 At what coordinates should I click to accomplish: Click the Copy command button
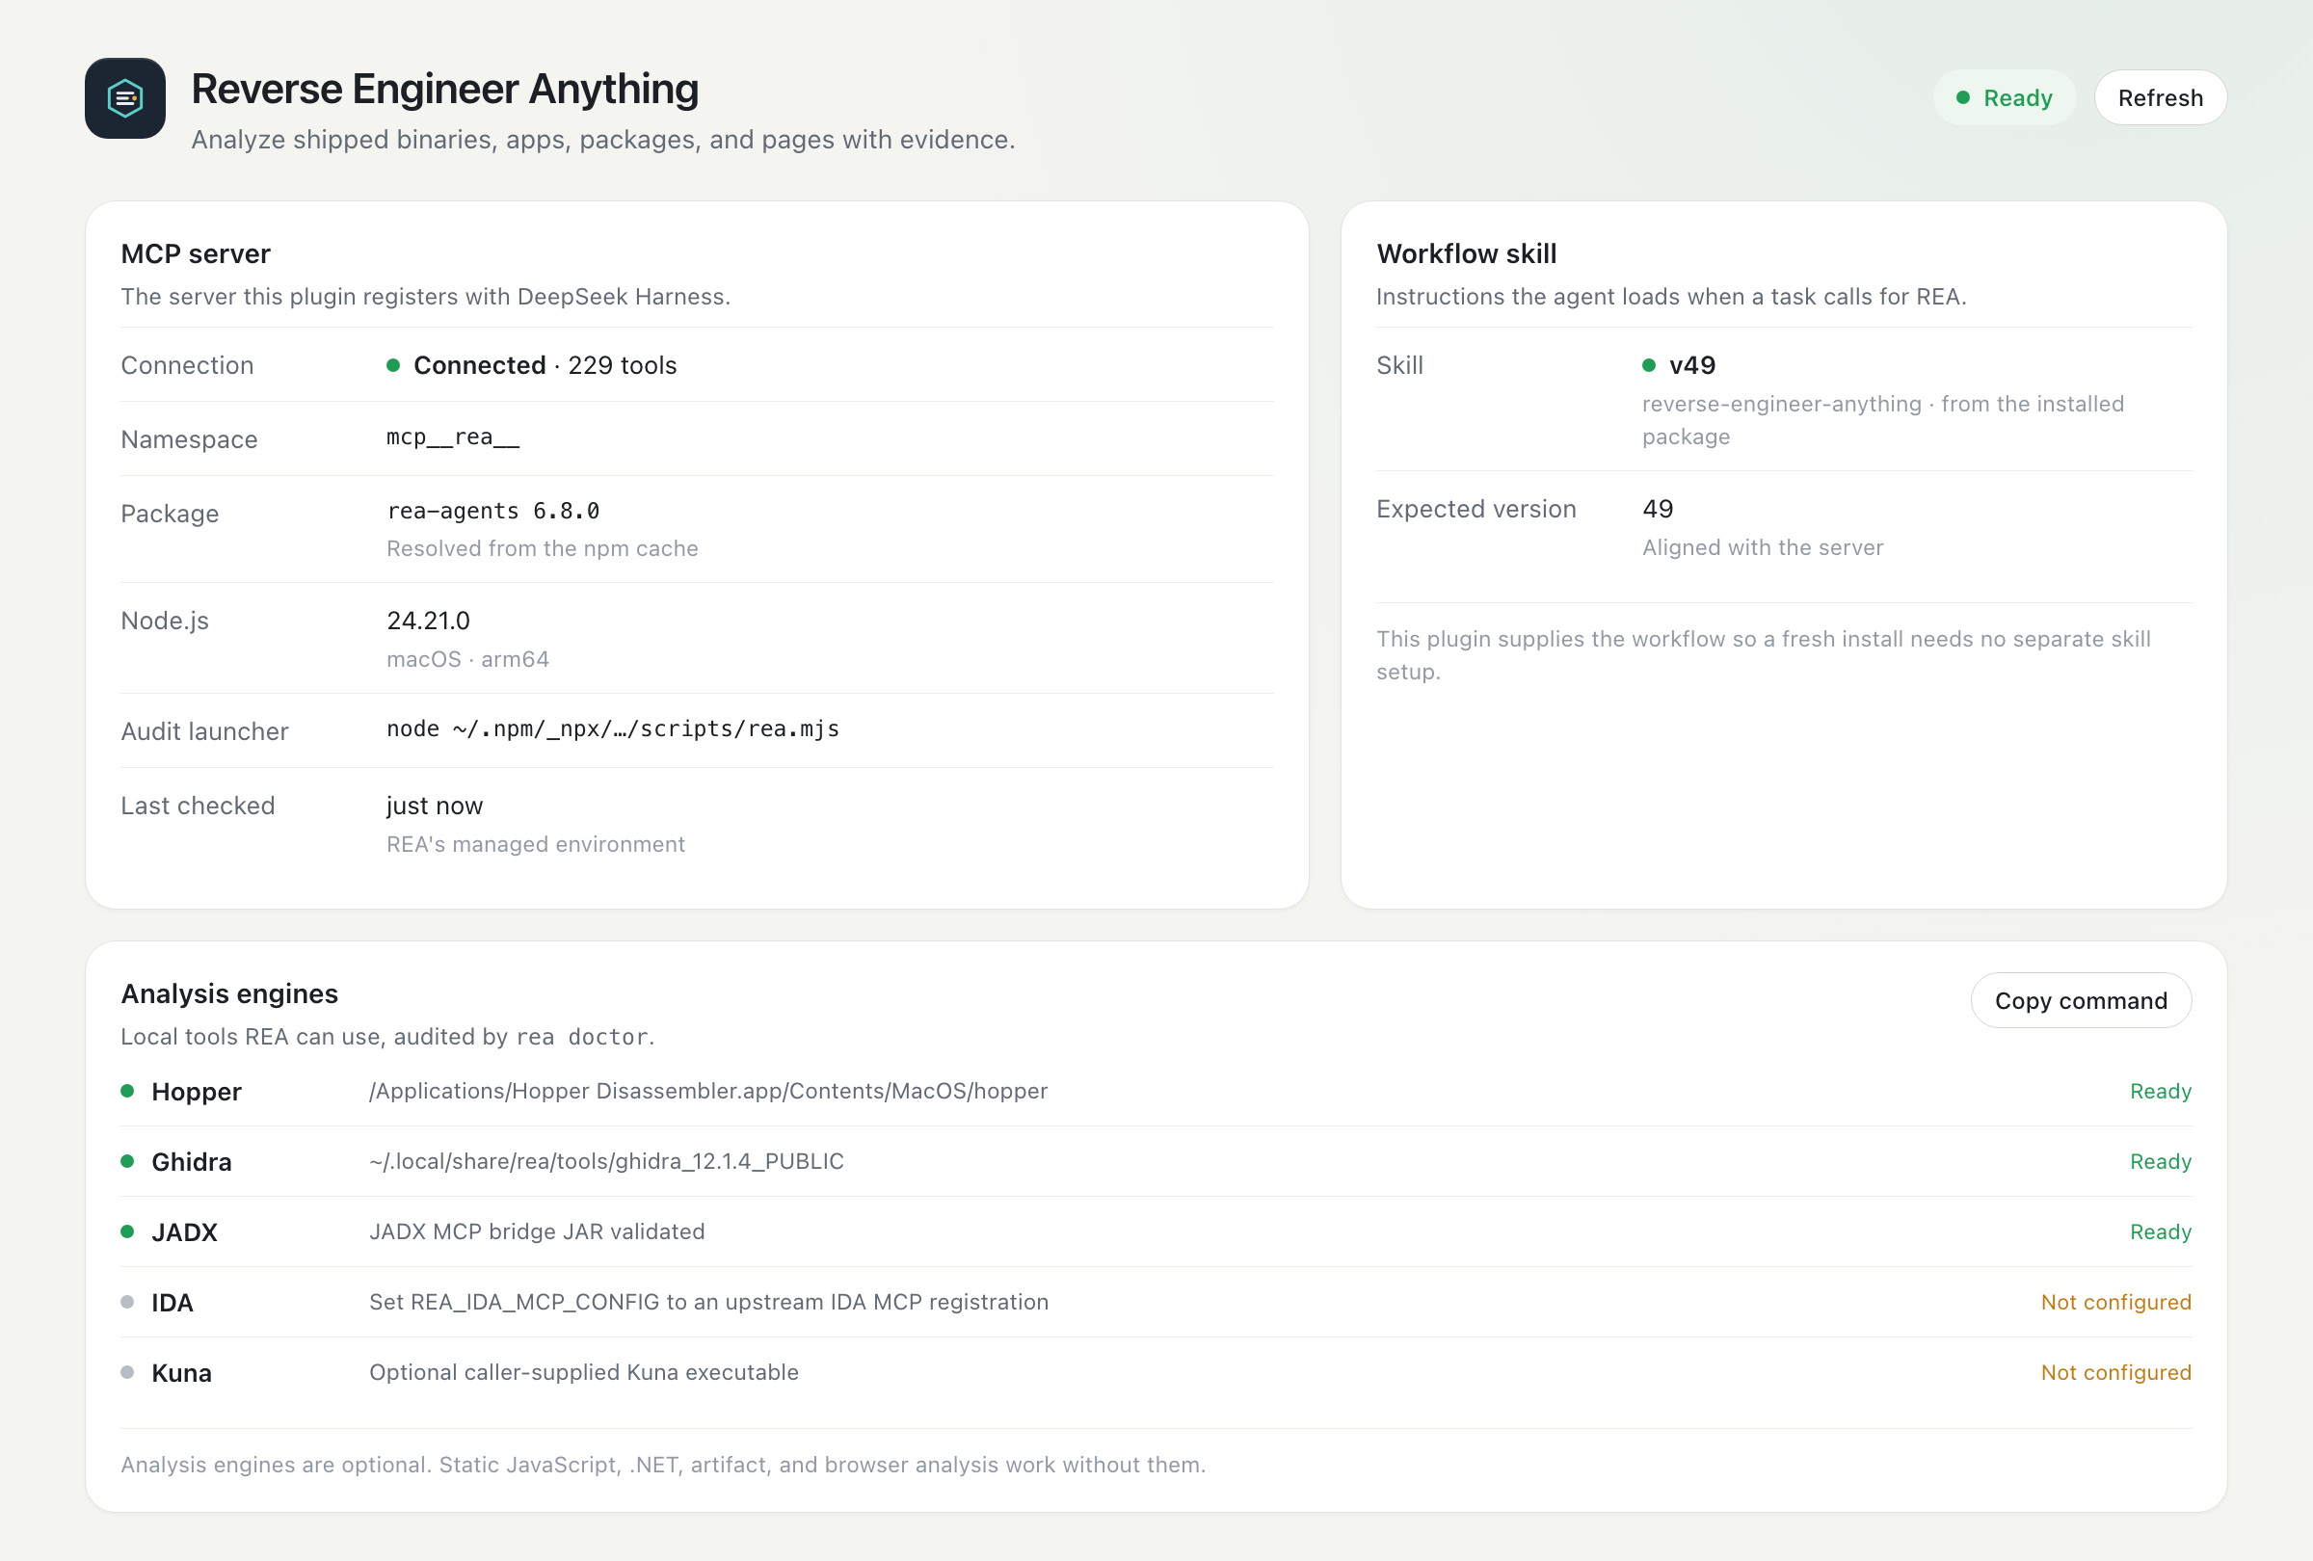[2080, 1000]
